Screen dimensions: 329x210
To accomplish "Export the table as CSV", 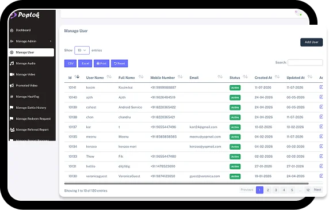I will 71,63.
